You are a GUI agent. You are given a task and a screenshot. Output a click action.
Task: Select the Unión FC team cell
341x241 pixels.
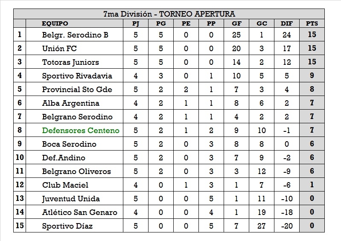tap(59, 49)
